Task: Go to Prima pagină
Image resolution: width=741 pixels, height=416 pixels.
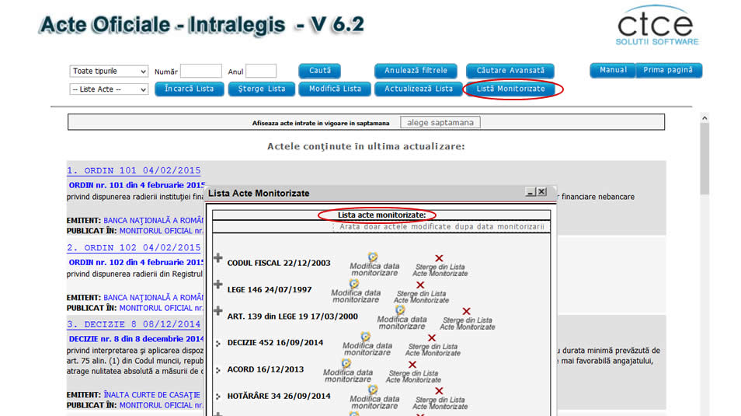Action: (669, 70)
